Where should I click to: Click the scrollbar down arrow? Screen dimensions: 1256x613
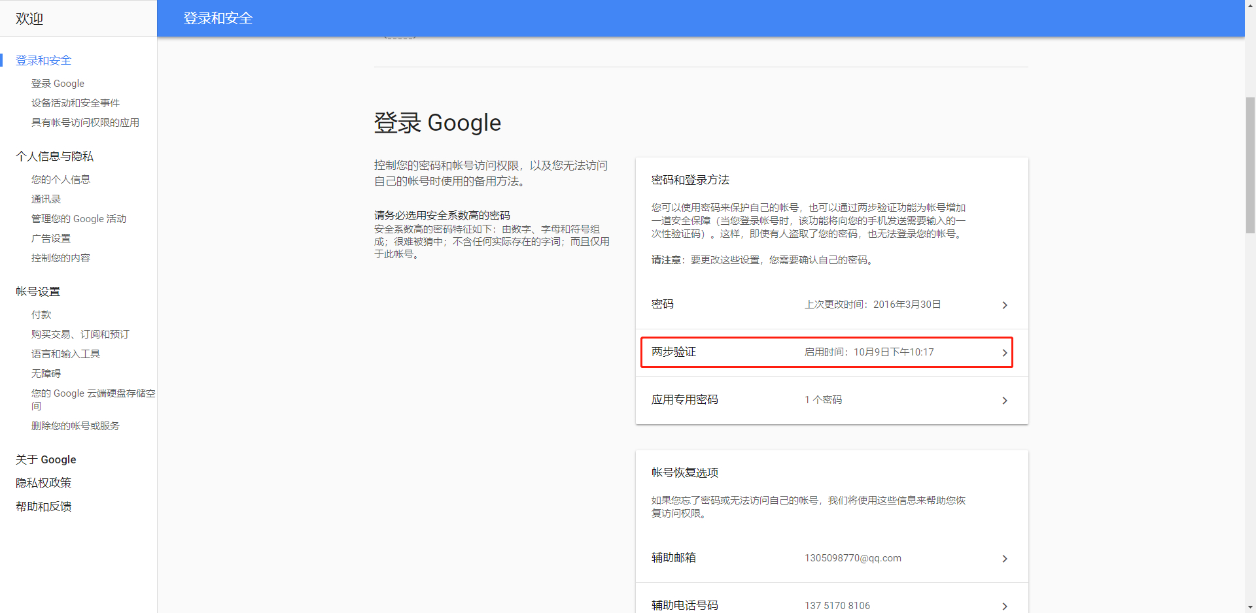pos(1250,607)
